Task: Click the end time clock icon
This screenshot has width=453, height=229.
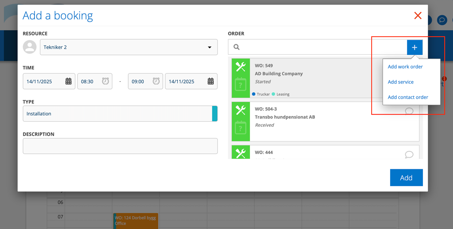Action: click(x=156, y=81)
